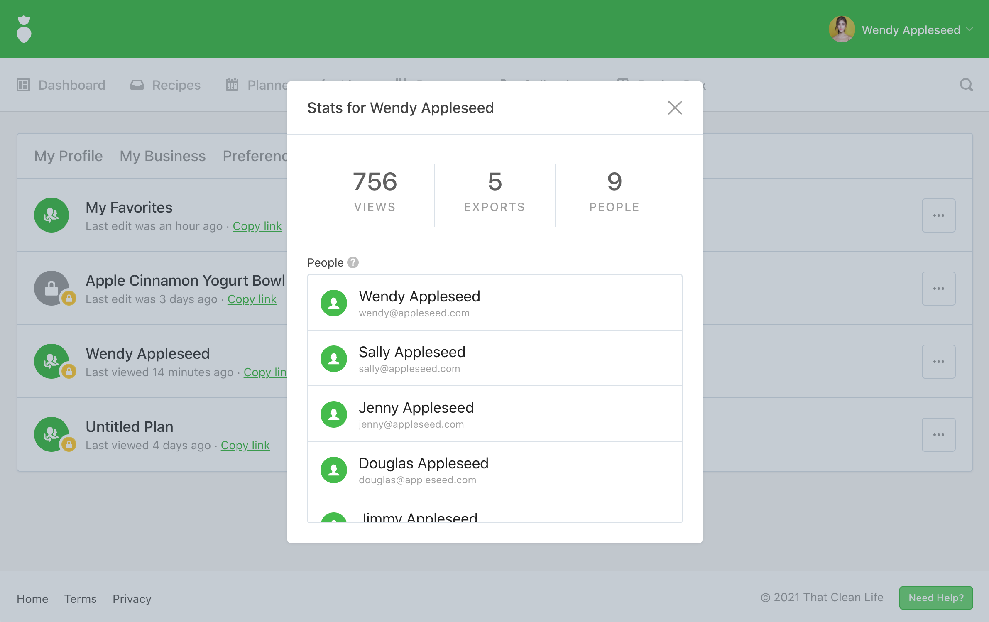Click the search magnifier icon
Image resolution: width=989 pixels, height=622 pixels.
click(x=966, y=85)
